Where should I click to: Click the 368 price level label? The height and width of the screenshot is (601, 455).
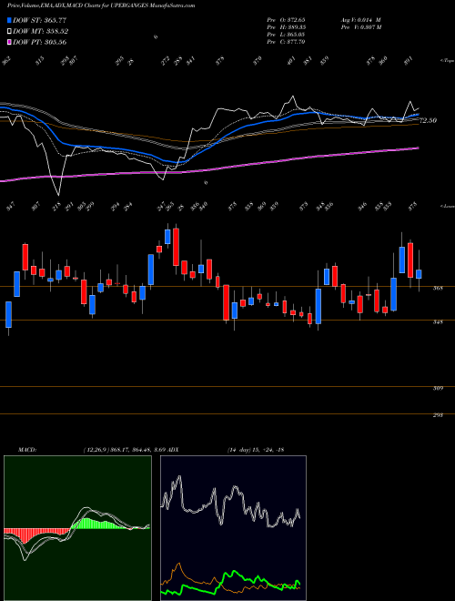[x=438, y=289]
